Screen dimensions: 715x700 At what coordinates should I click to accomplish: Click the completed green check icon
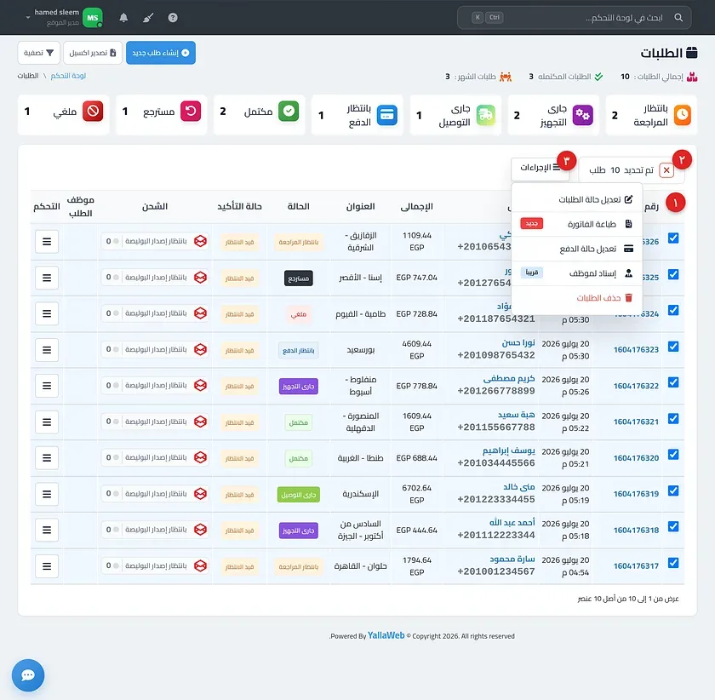tap(289, 111)
